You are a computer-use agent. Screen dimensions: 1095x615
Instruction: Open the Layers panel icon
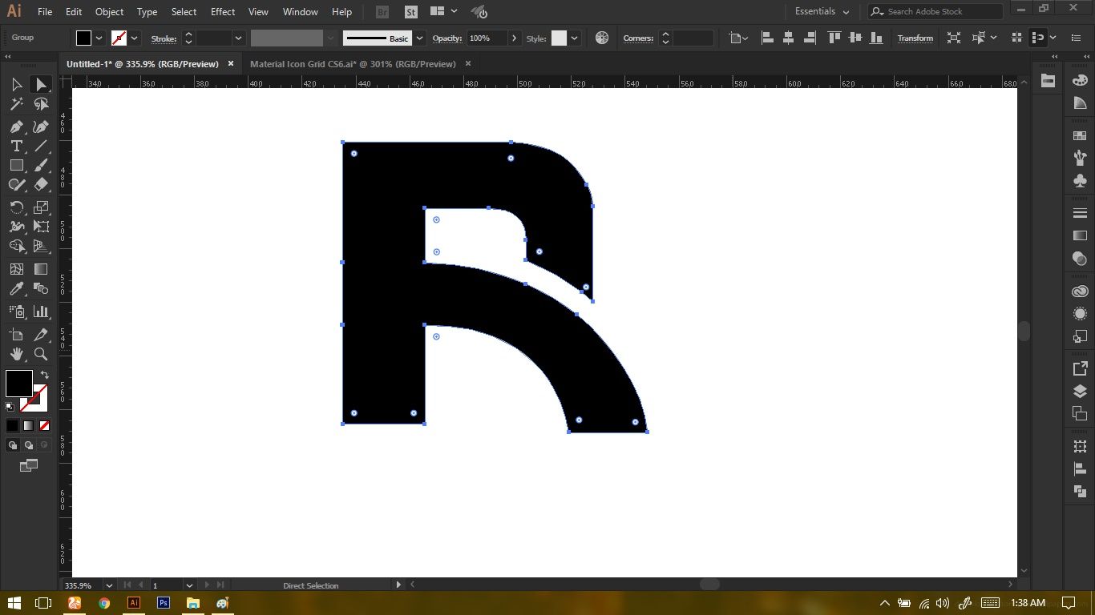coord(1080,392)
